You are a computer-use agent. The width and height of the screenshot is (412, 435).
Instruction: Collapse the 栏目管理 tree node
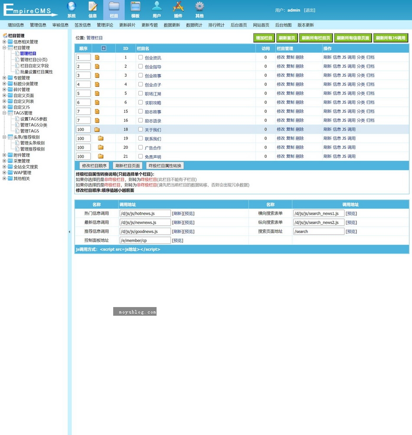(4, 48)
